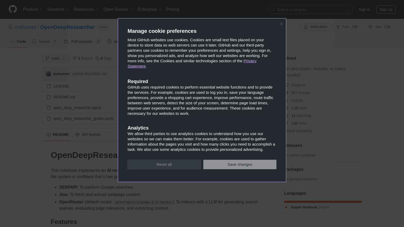Screen dimensions: 404x227
Task: Click the mshumer avatar image
Action: pyautogui.click(x=48, y=74)
